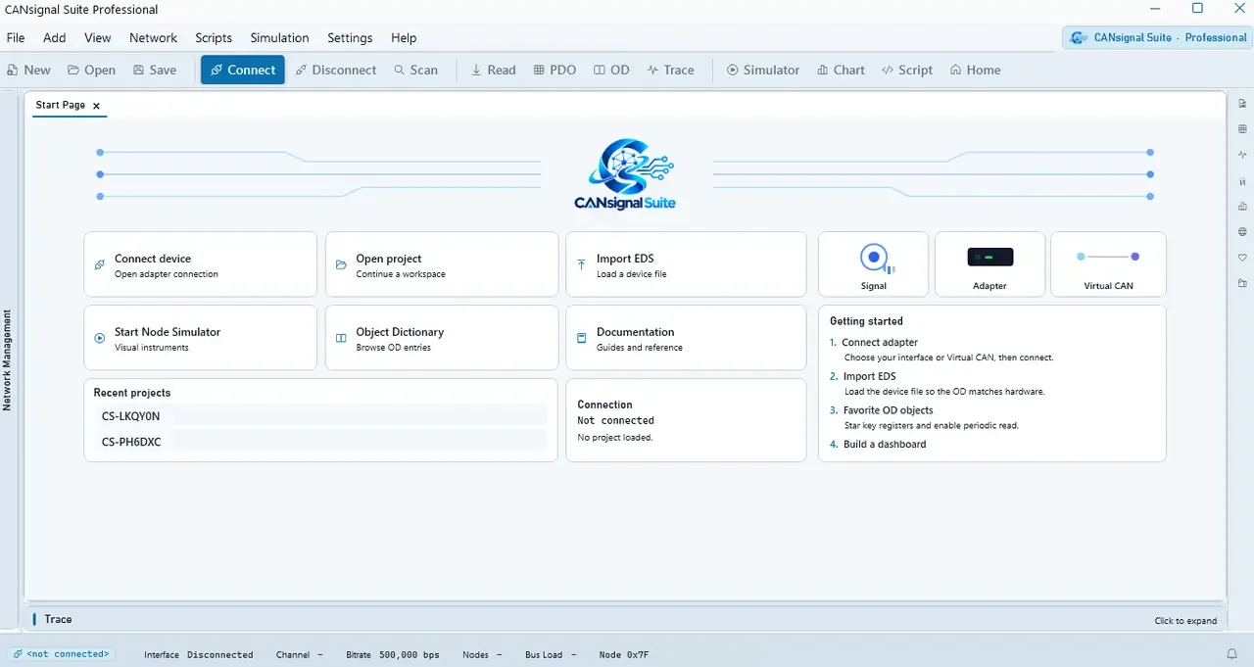This screenshot has width=1254, height=667.
Task: Click the 'Bitrate 500,000 bps' status entry
Action: pos(393,655)
